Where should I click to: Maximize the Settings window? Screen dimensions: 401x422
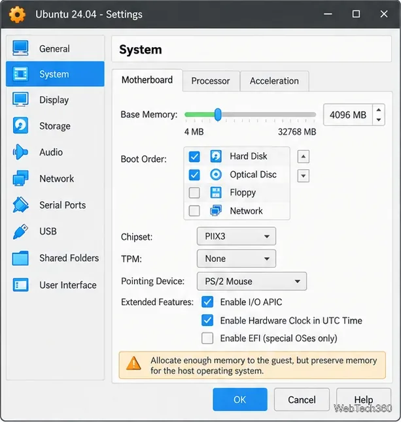357,14
